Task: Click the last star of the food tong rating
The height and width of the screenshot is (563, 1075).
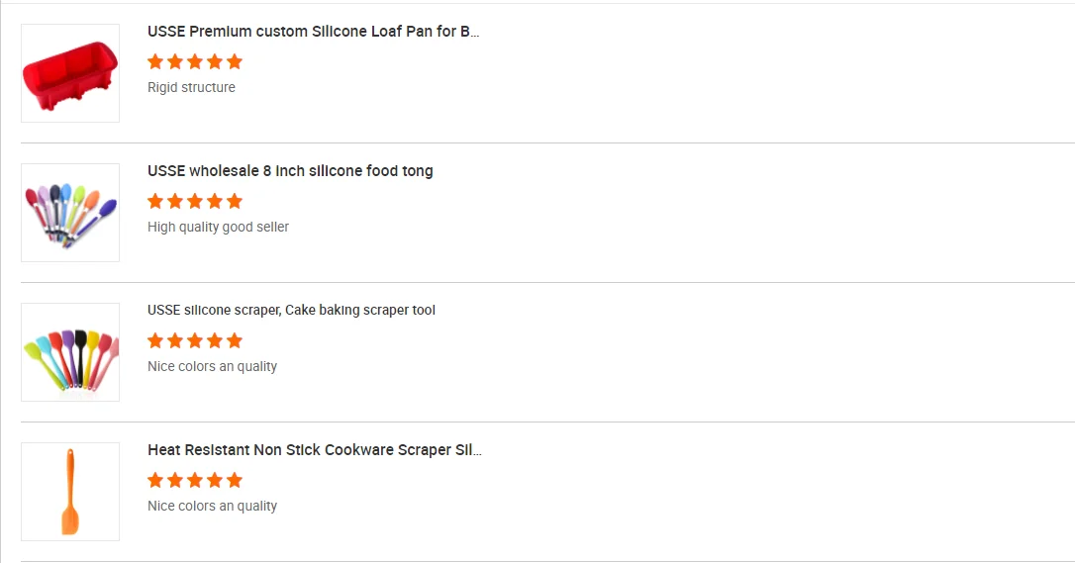Action: tap(235, 201)
